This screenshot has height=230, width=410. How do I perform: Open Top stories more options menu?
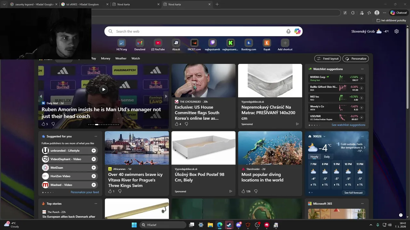pyautogui.click(x=96, y=203)
